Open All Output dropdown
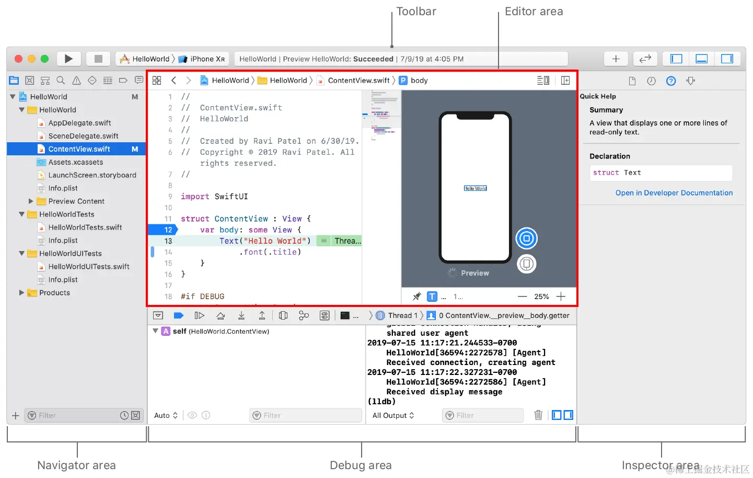 pyautogui.click(x=393, y=415)
